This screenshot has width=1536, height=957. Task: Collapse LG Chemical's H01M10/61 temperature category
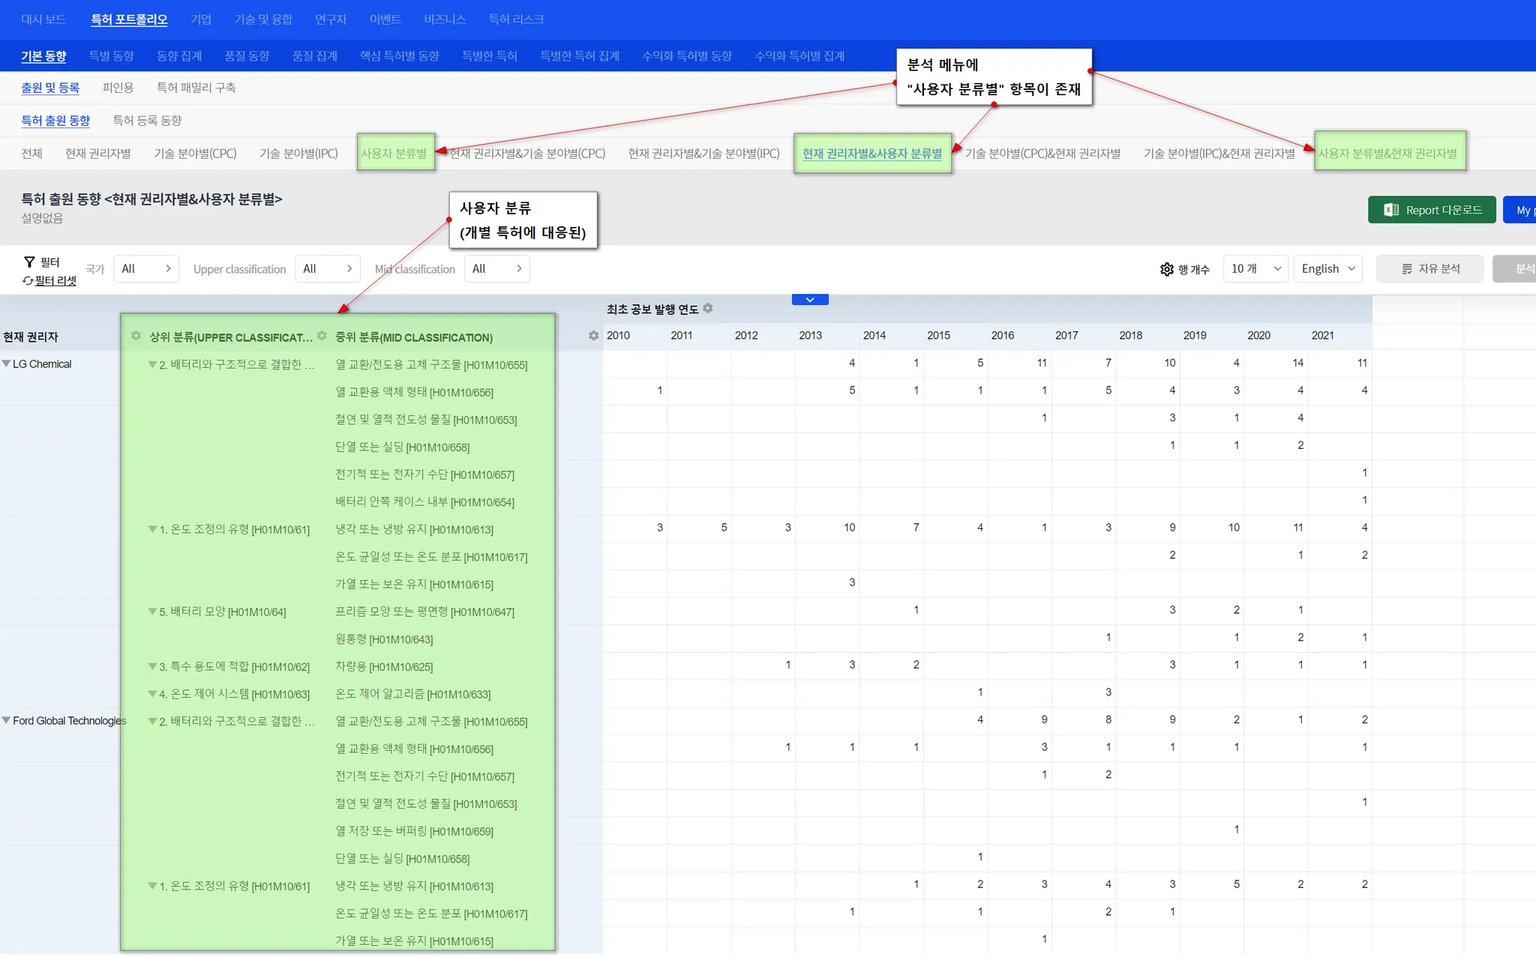pos(152,529)
